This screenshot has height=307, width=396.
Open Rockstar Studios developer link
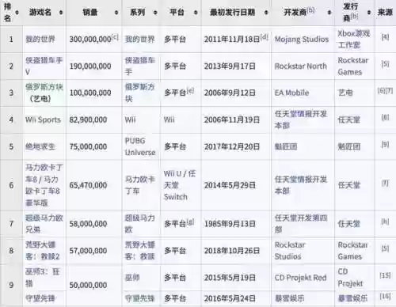pos(290,251)
